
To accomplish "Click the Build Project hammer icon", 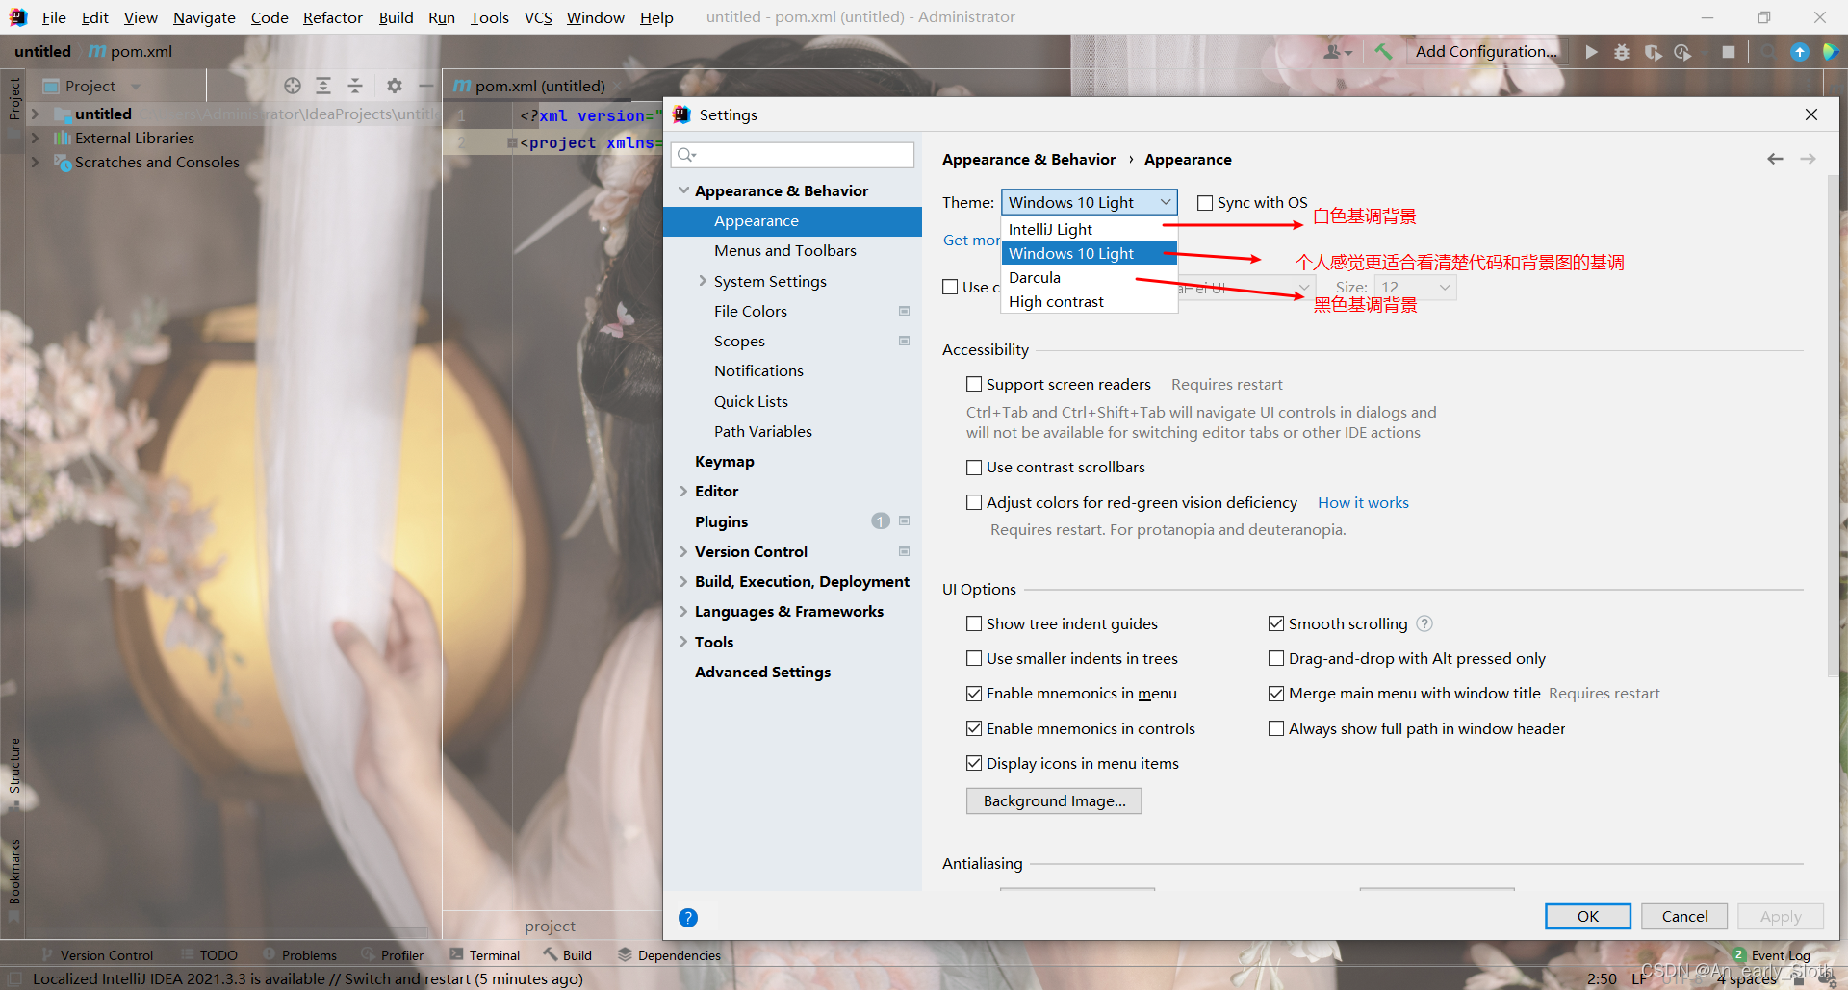I will 1383,52.
